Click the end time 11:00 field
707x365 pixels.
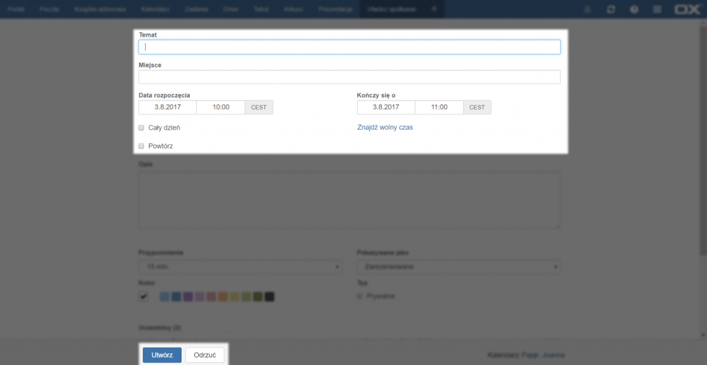(x=439, y=107)
